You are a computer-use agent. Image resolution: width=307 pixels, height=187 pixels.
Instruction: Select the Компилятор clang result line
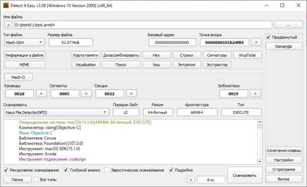point(50,128)
